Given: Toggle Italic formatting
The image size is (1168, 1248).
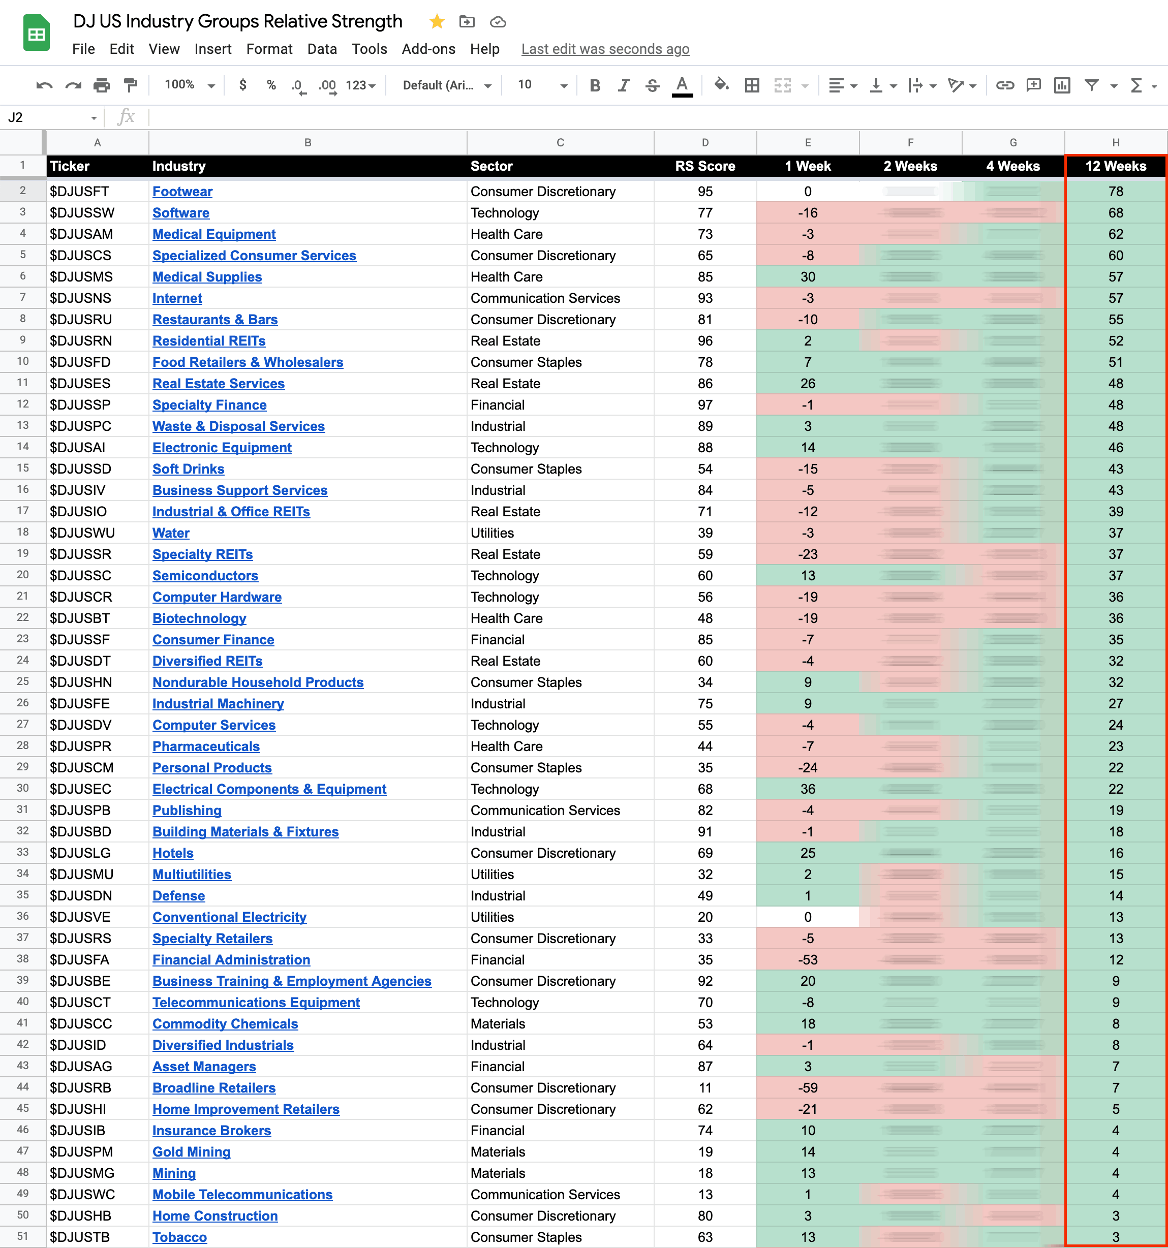Looking at the screenshot, I should click(x=624, y=85).
